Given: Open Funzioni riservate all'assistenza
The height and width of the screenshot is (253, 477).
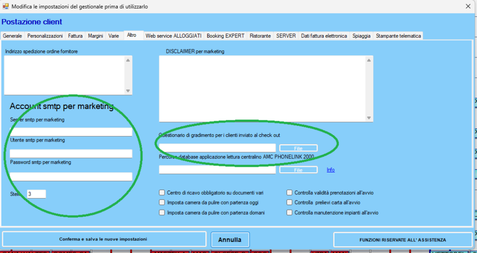Looking at the screenshot, I should pos(402,239).
